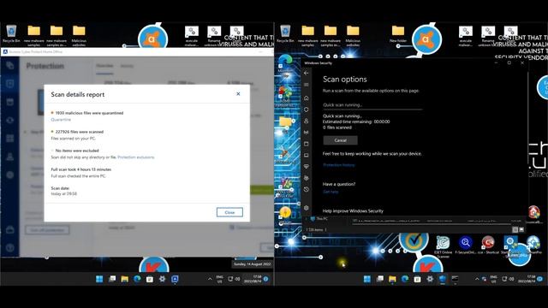Image resolution: width=548 pixels, height=308 pixels.
Task: Switch to the Overview tab in Acronis
Action: (104, 66)
